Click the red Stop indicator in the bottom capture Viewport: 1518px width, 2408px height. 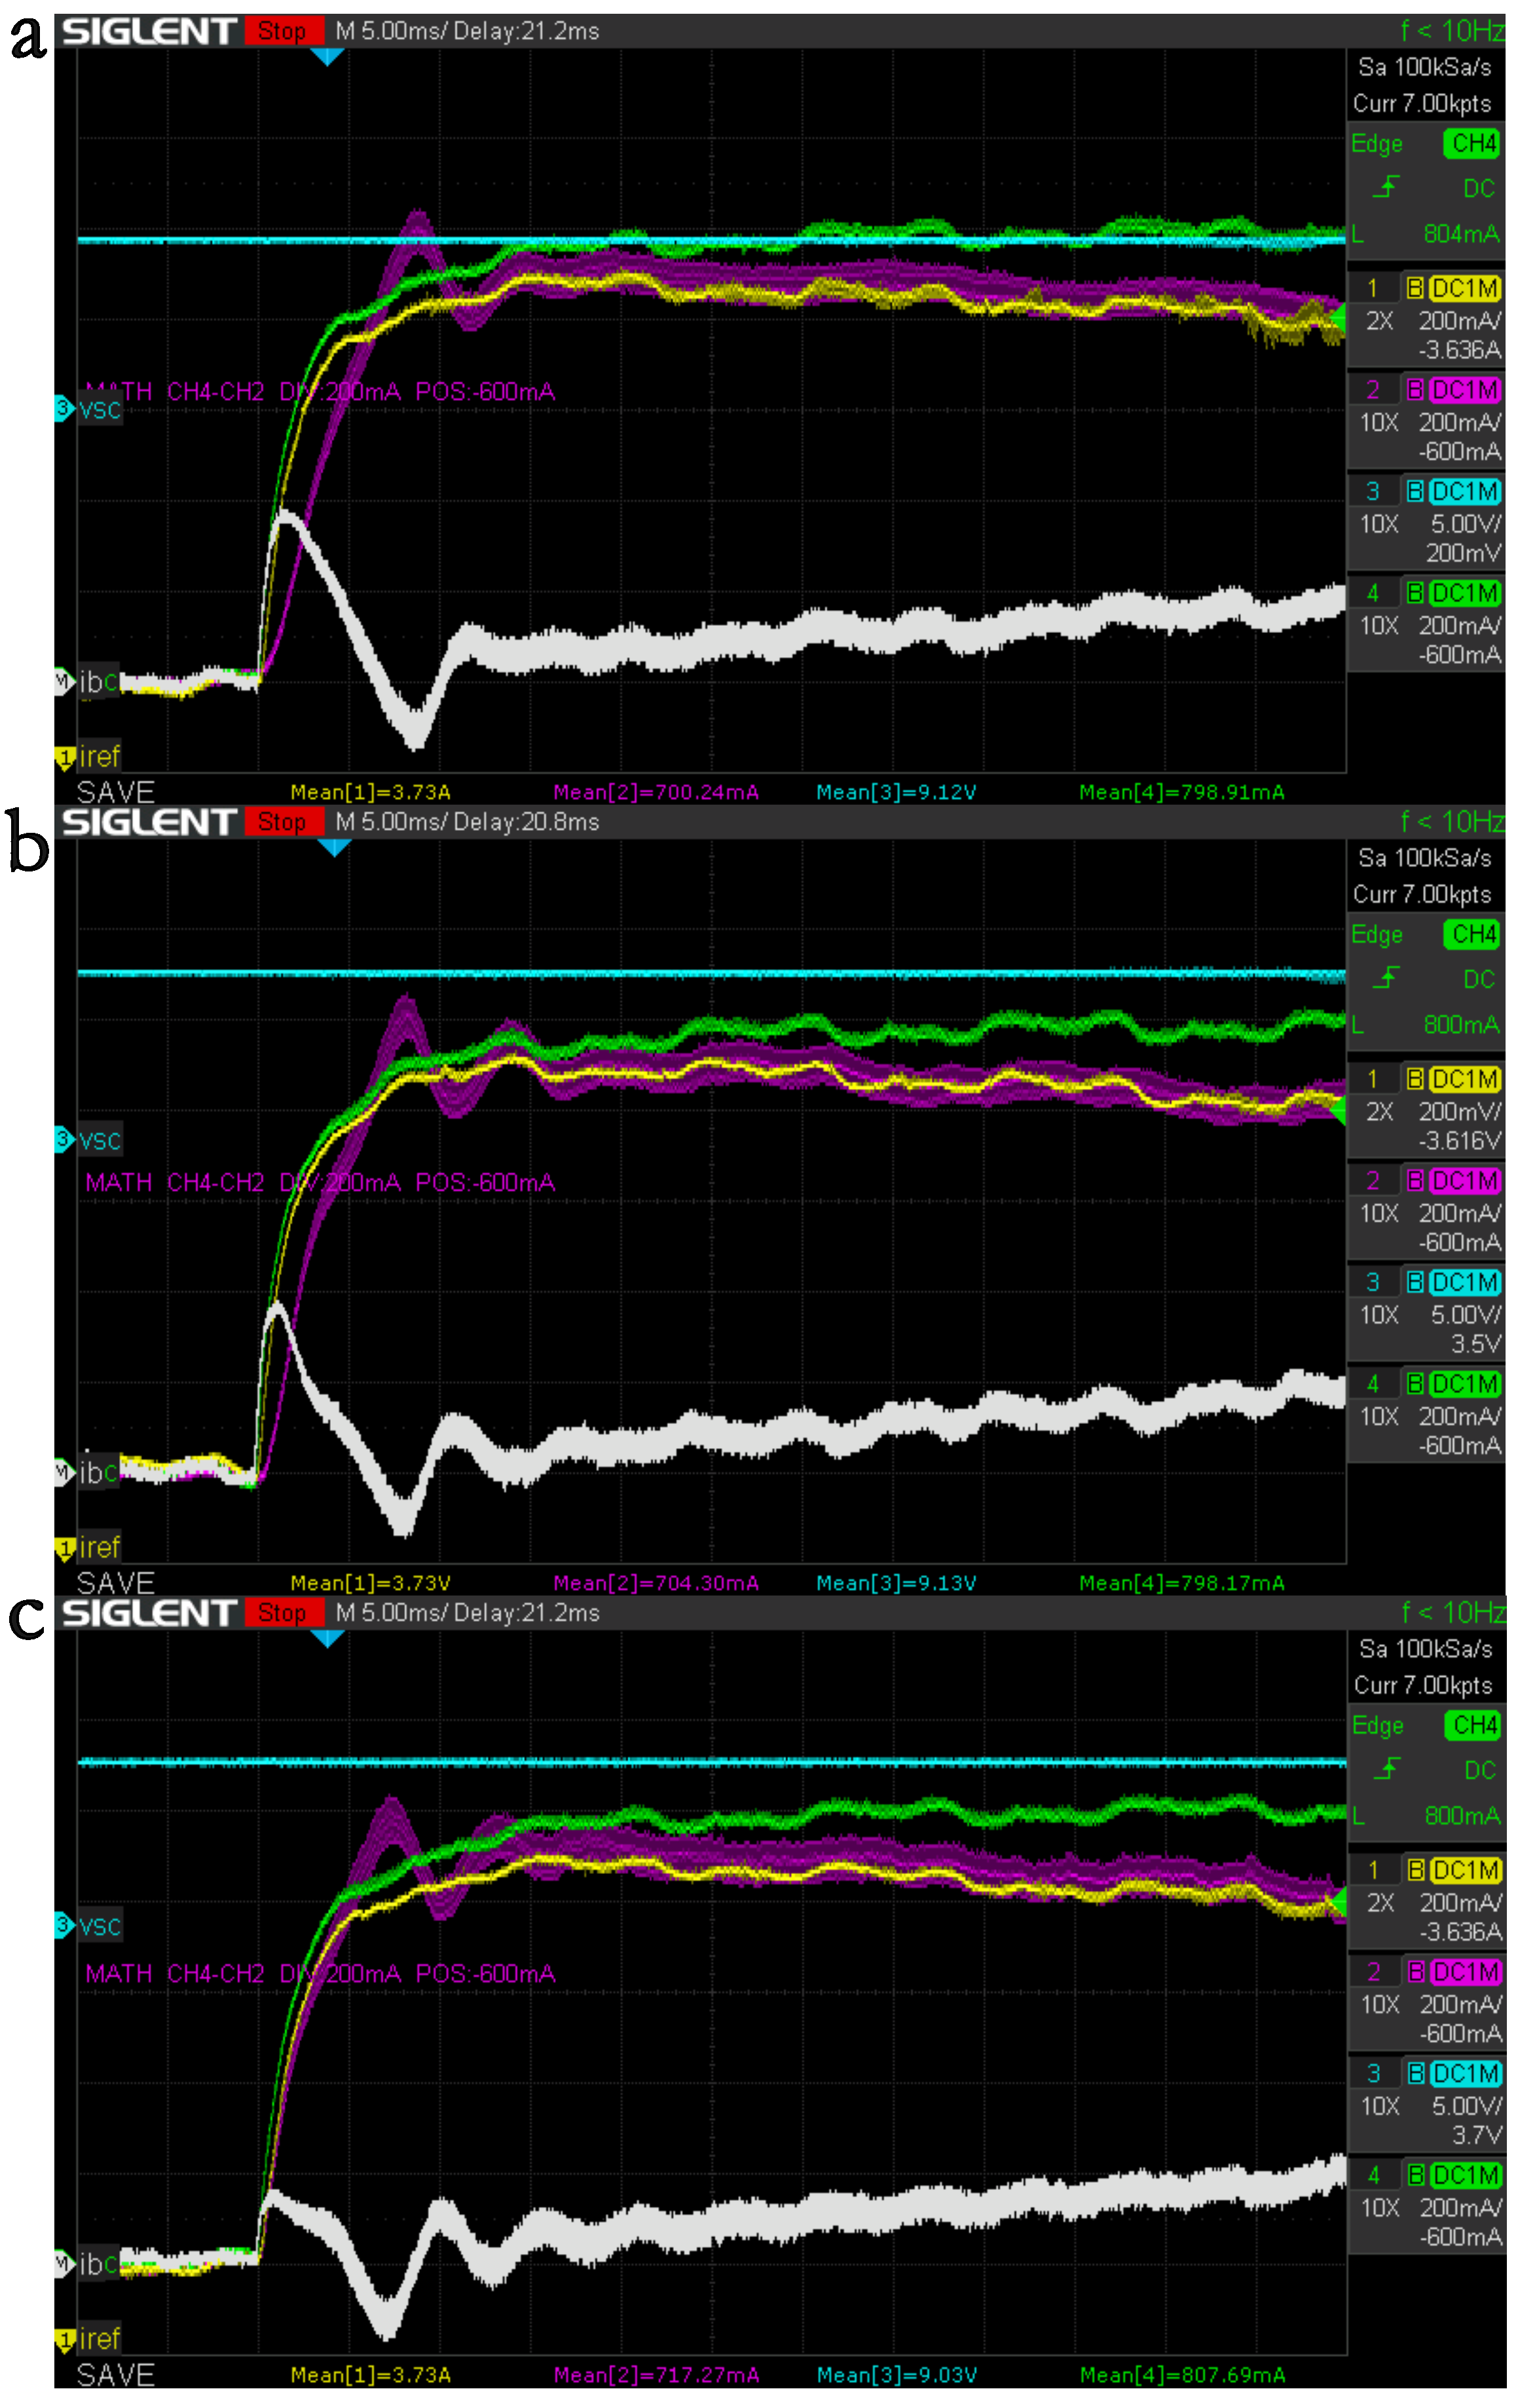click(284, 1613)
